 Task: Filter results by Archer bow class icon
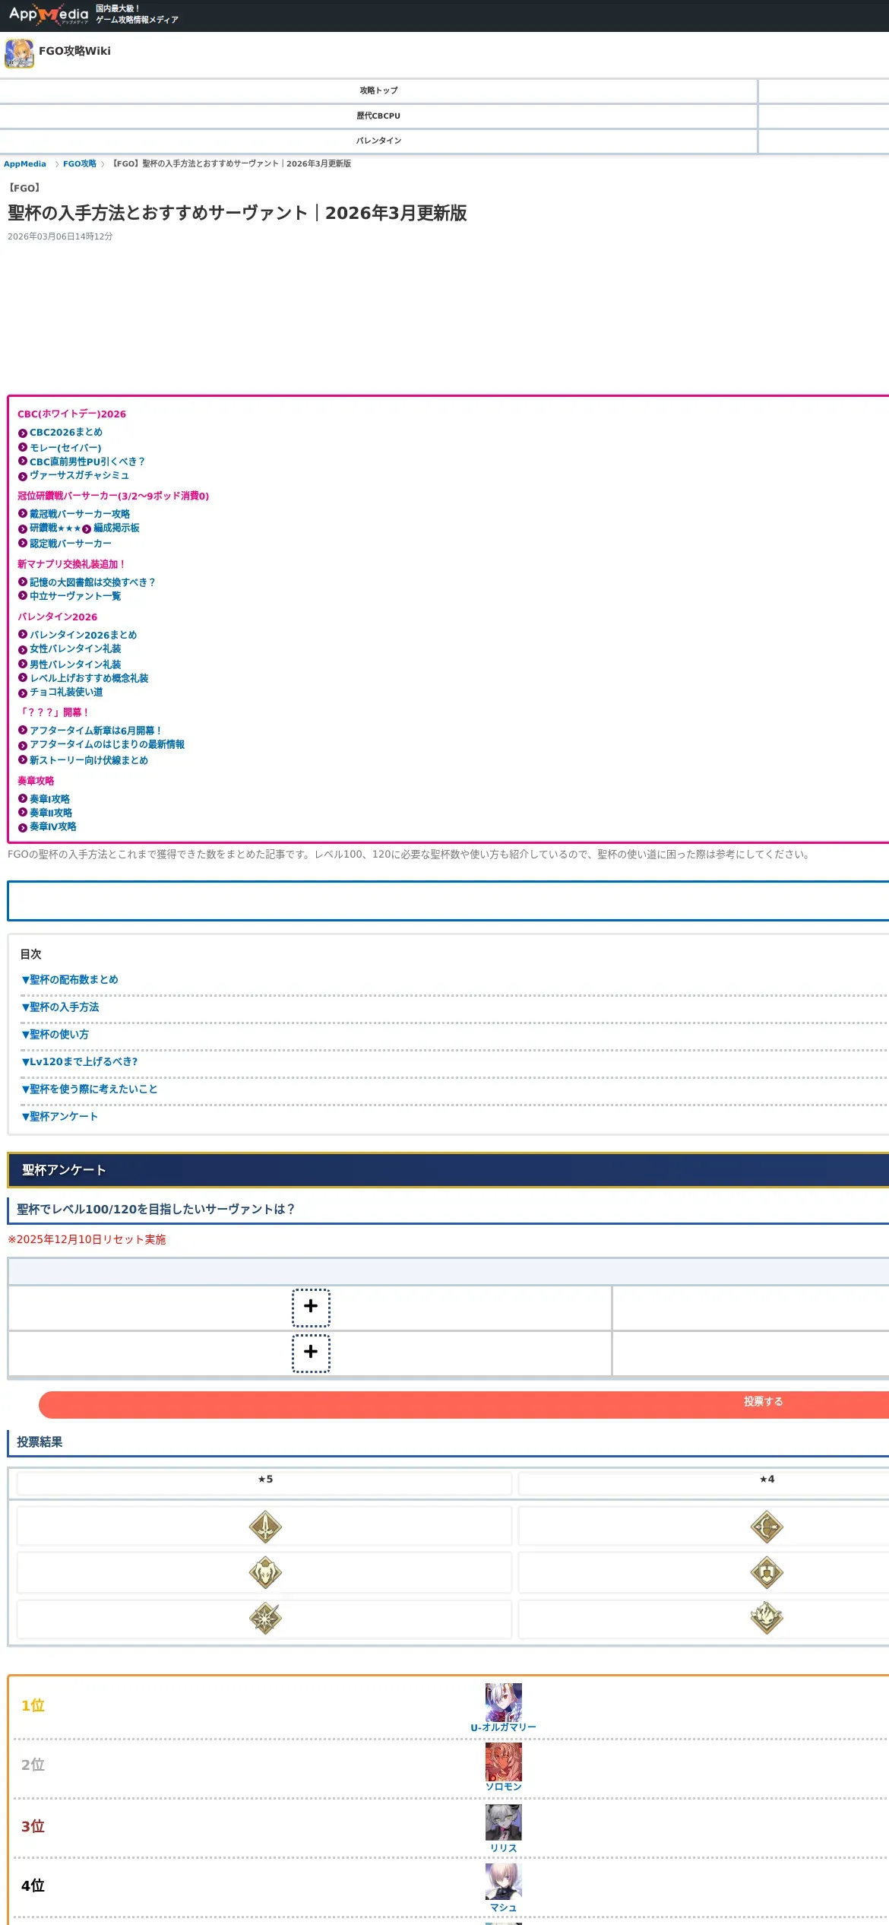tap(767, 1527)
